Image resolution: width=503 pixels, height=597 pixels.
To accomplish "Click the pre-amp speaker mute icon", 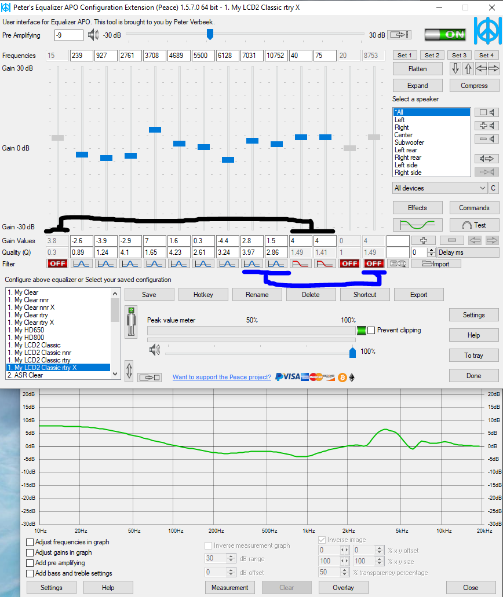I will pyautogui.click(x=93, y=35).
